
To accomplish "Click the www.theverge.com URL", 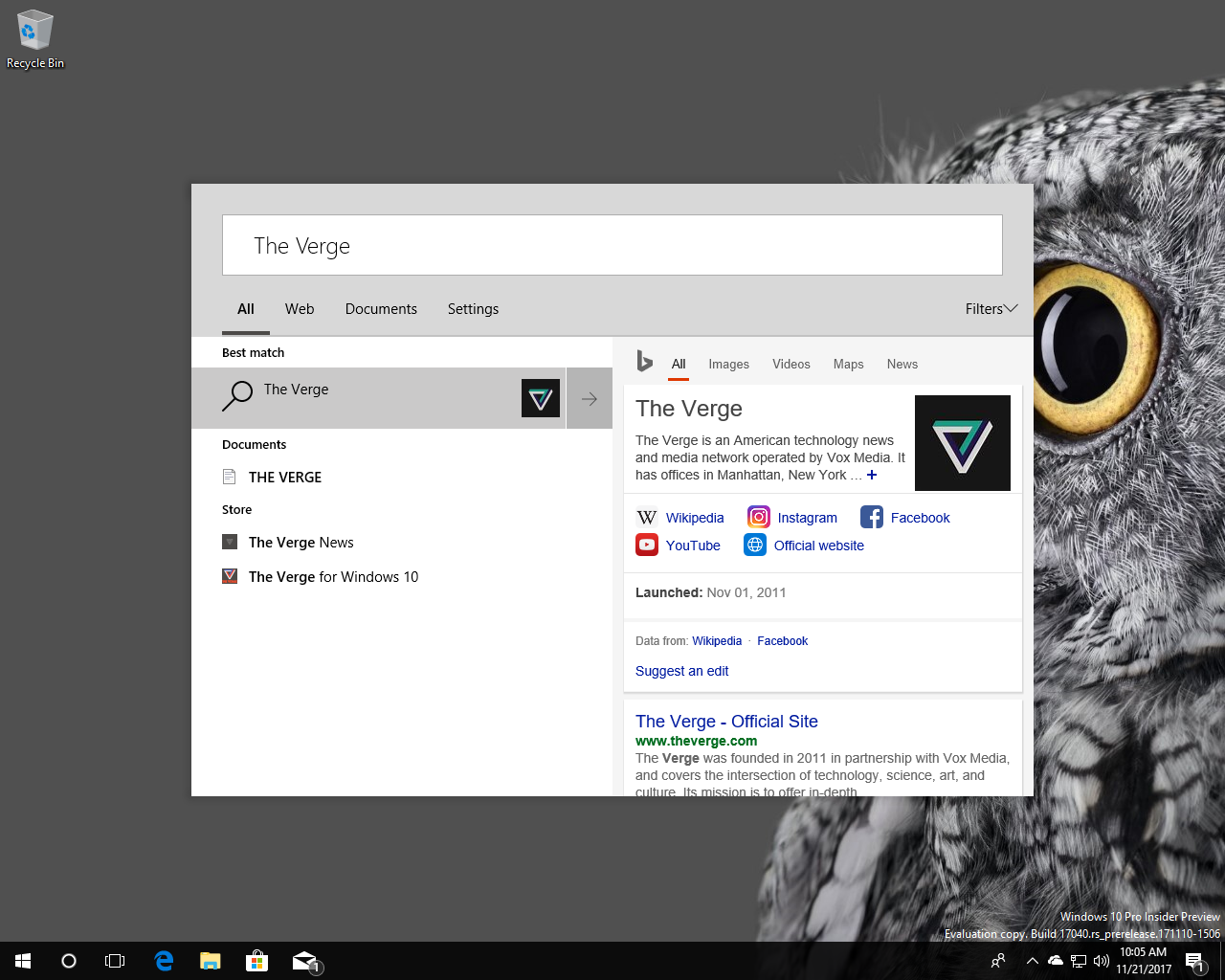I will point(696,741).
